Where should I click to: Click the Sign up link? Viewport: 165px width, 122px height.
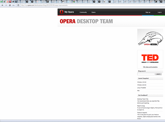point(148,12)
